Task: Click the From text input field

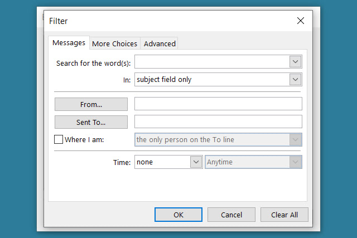Action: tap(218, 104)
